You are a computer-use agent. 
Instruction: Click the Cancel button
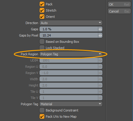119,11
